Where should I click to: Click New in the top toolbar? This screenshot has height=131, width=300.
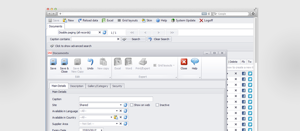[68, 20]
